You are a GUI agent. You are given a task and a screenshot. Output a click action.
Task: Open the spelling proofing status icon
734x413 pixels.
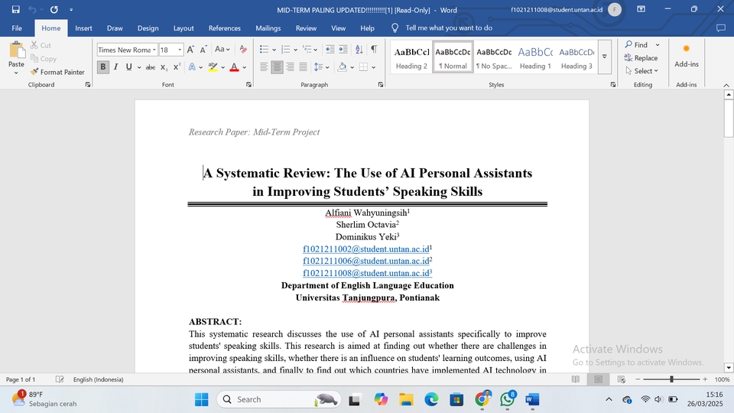tap(60, 379)
